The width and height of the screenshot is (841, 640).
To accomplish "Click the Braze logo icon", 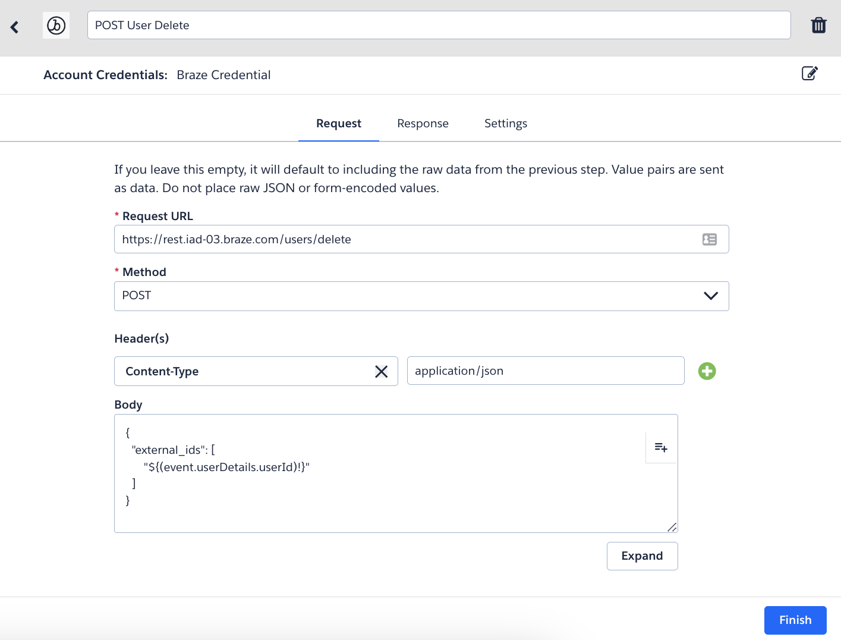I will [x=56, y=26].
